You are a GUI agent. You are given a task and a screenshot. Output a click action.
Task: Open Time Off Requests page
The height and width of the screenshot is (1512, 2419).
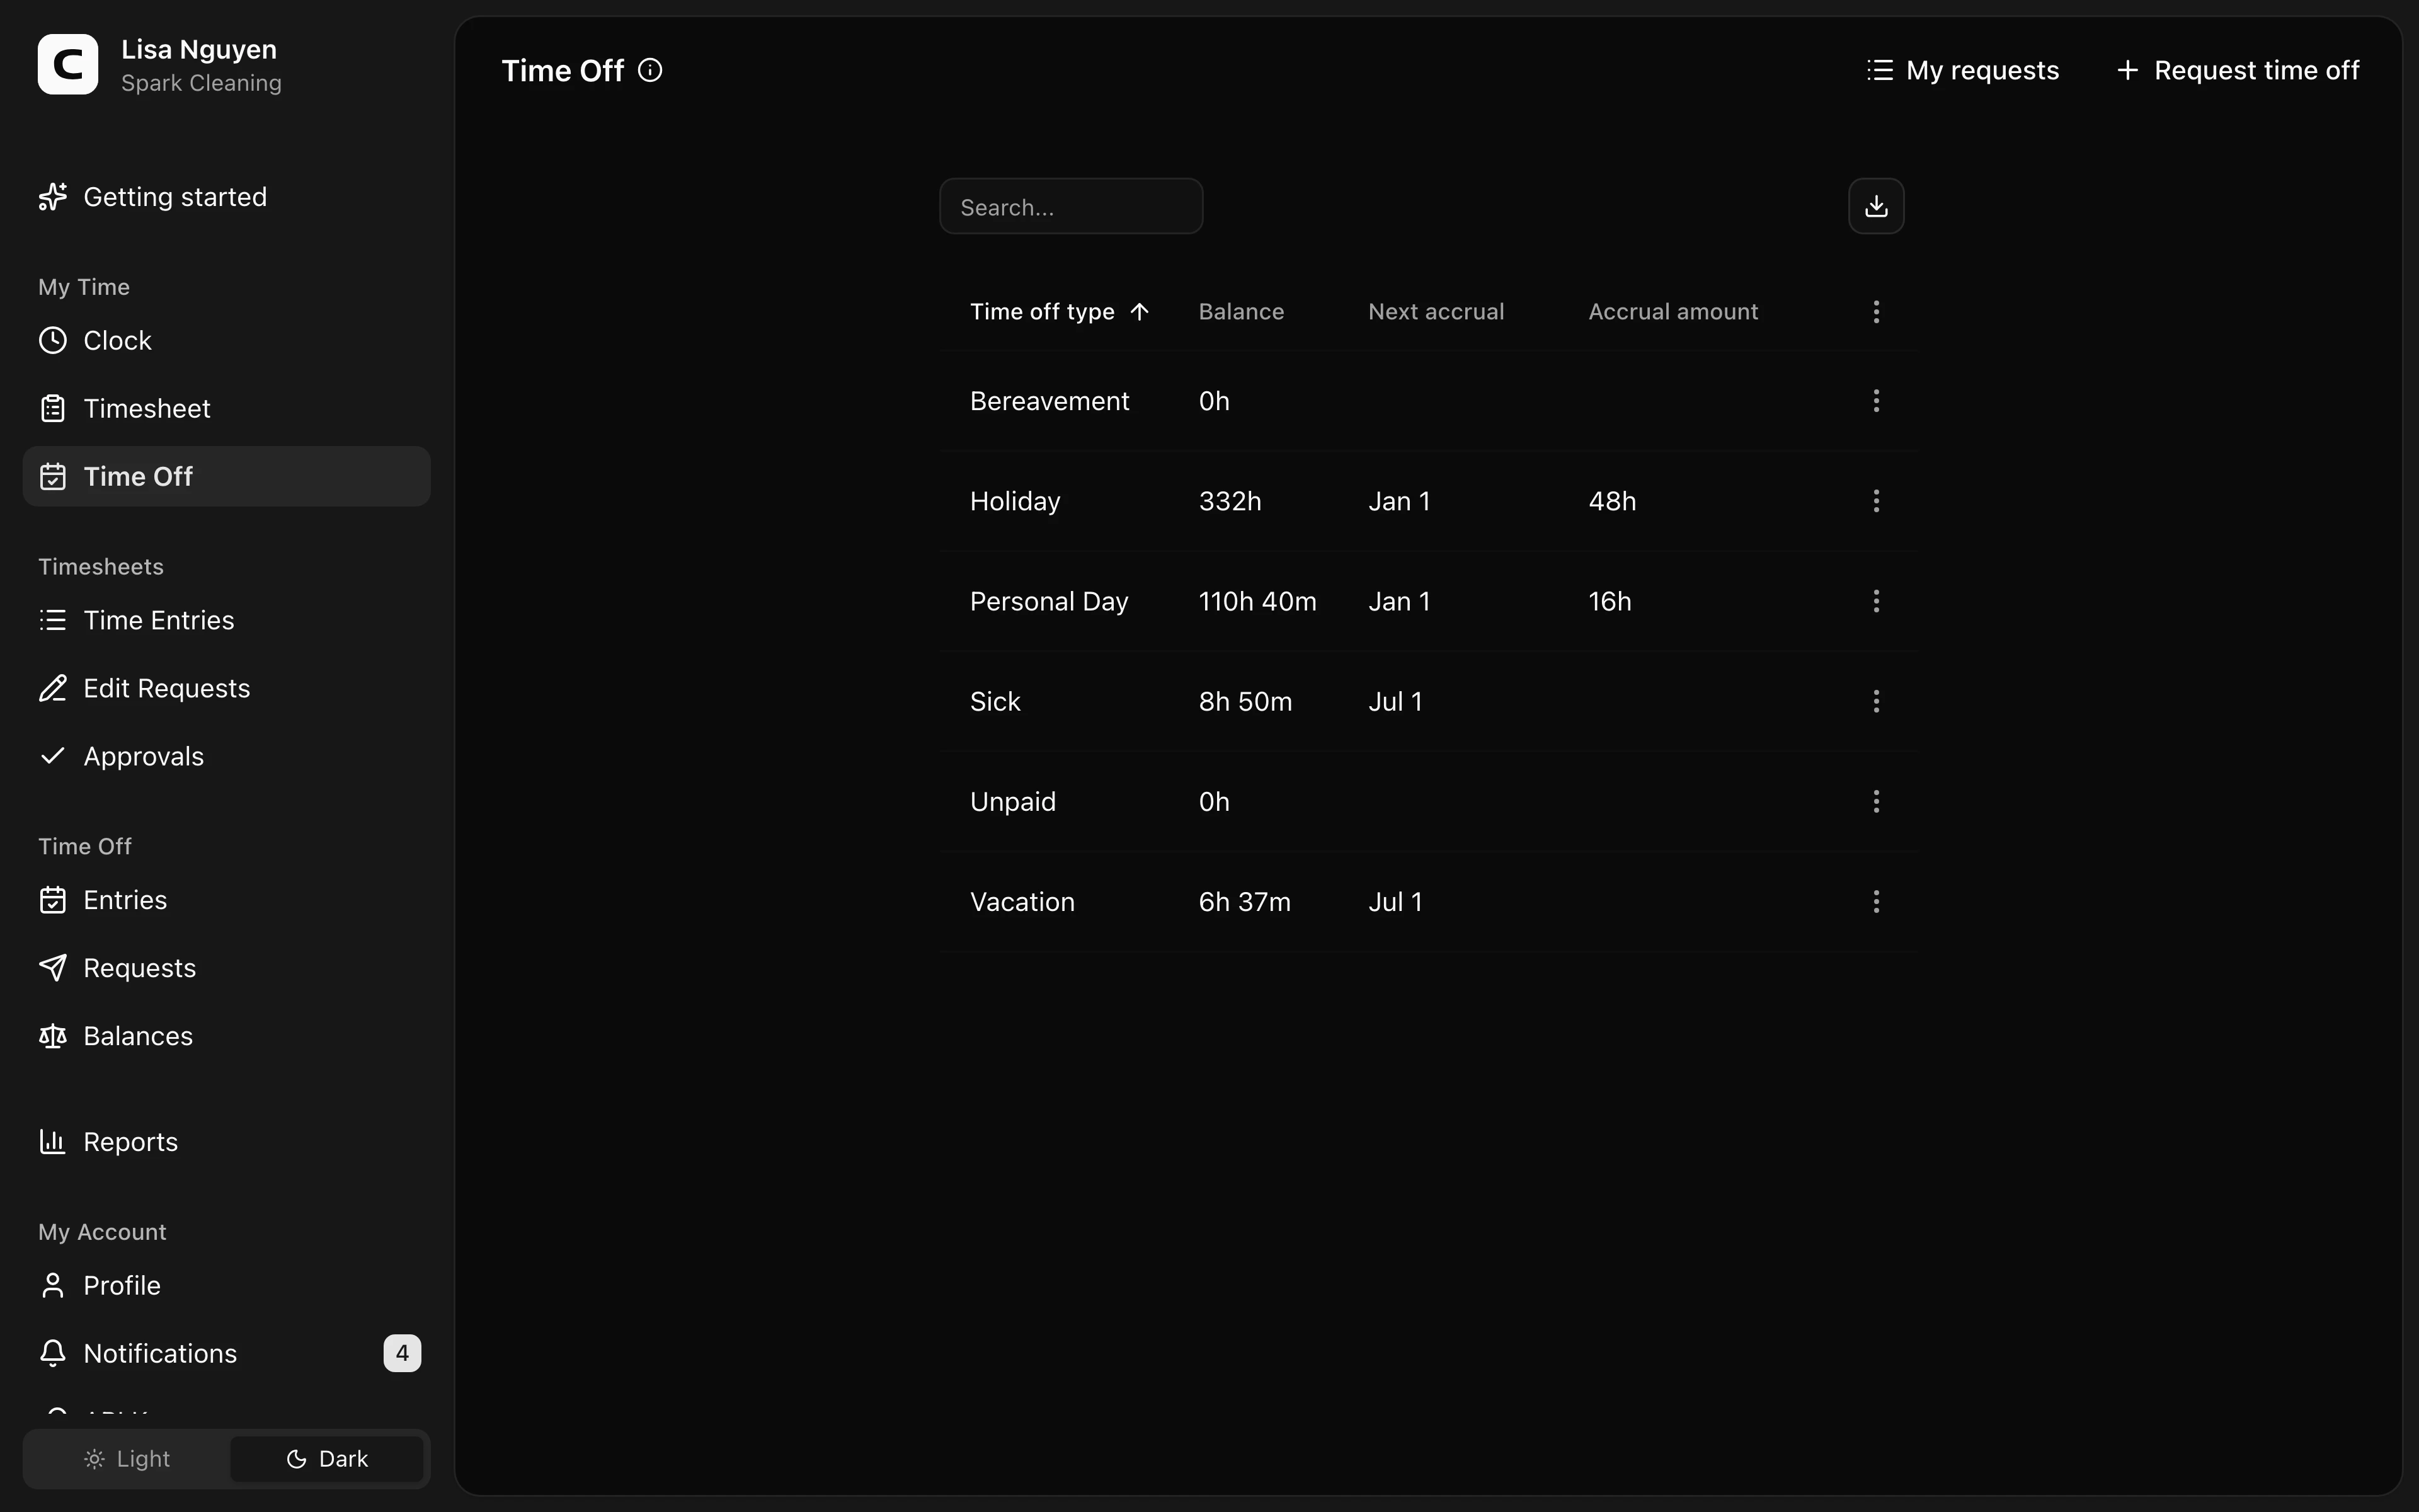coord(226,968)
